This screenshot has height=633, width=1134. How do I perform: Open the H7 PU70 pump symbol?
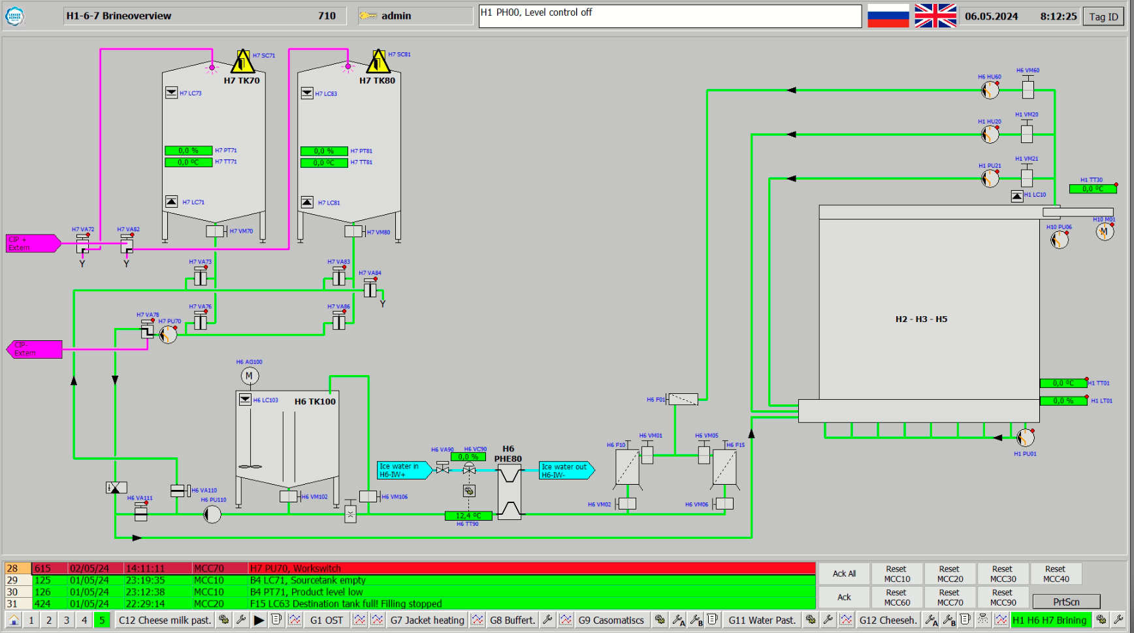click(x=168, y=334)
